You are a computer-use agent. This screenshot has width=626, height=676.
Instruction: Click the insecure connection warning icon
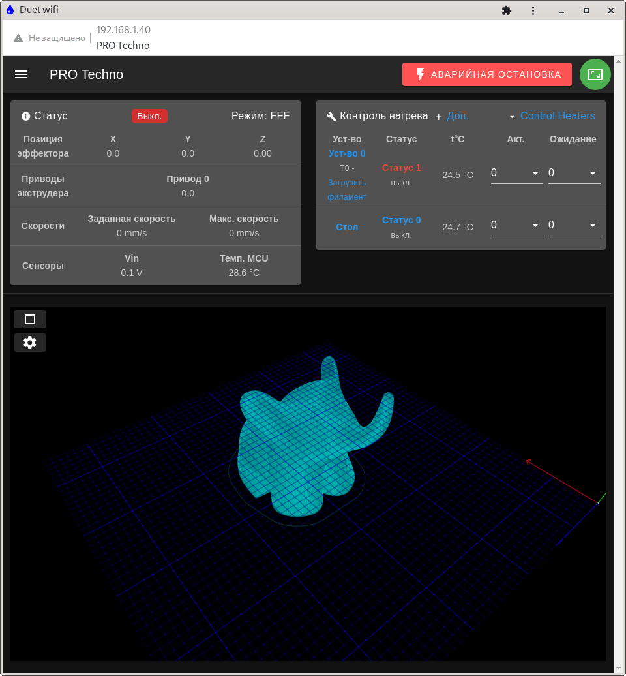tap(18, 38)
